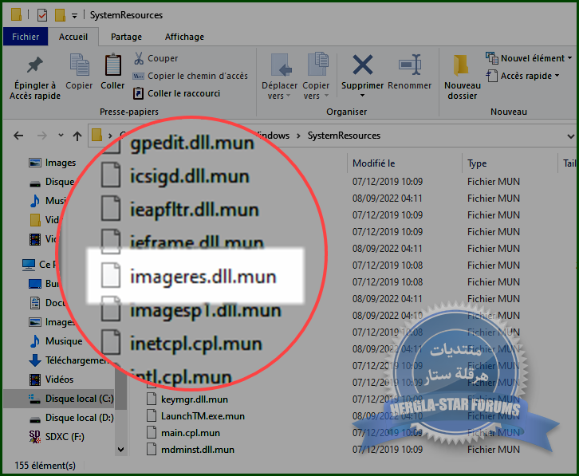Go forward with the right arrow
Screen dimensions: 579x476
[x=41, y=136]
